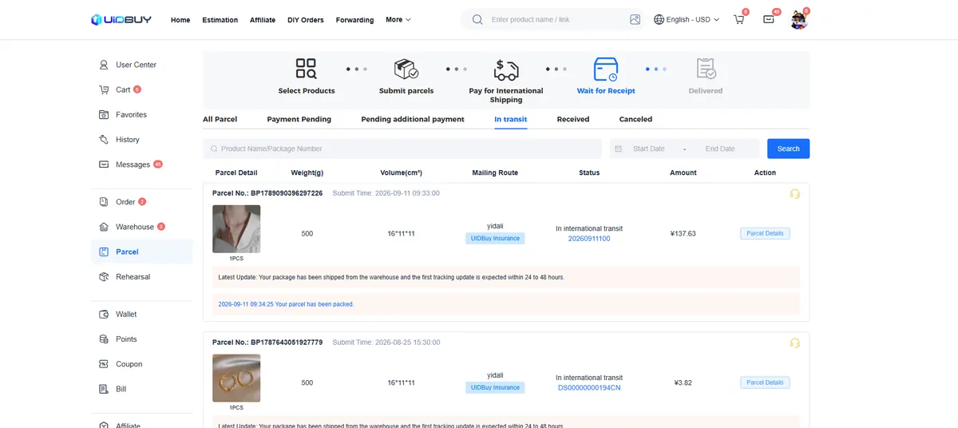Open the Affiliate nav item
This screenshot has height=428, width=958.
263,20
